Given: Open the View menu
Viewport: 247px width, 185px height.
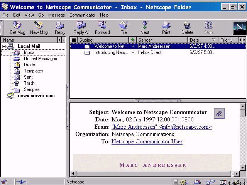Looking at the screenshot, I should coord(29,15).
